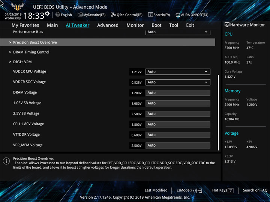
Task: Click the 16384 MB capacity value
Action: point(232,119)
